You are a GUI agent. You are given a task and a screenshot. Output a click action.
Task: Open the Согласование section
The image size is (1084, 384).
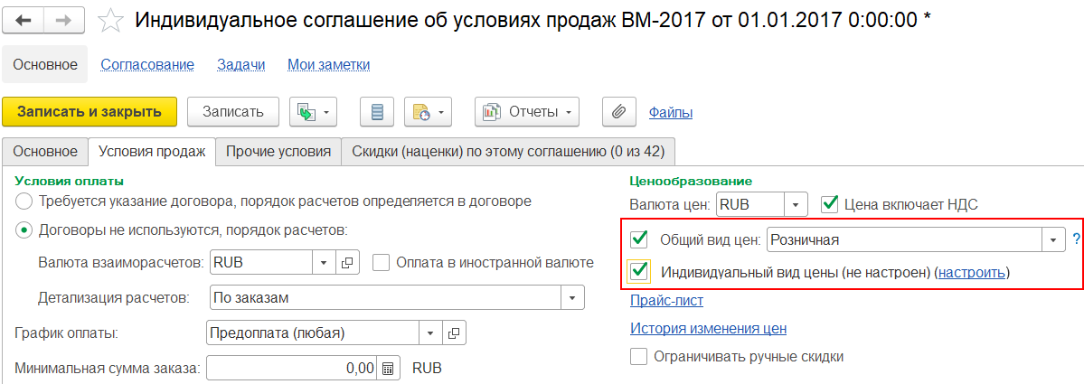147,64
